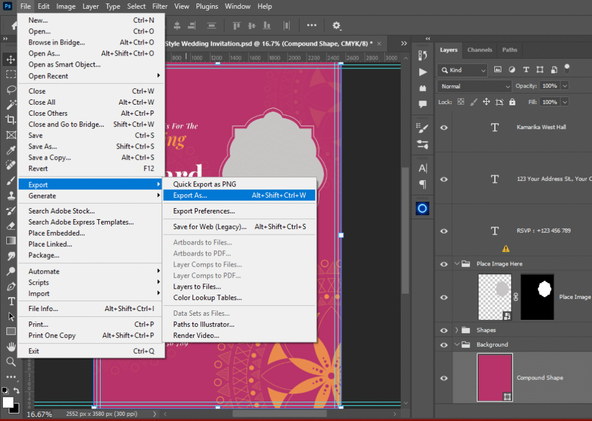Turn off layer filtering toggle switch

click(x=566, y=68)
